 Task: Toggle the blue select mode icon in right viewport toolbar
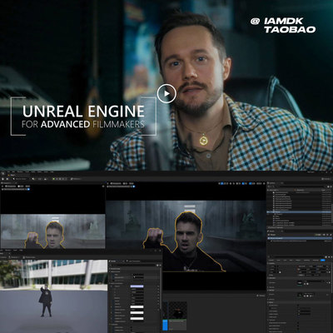click(221, 183)
